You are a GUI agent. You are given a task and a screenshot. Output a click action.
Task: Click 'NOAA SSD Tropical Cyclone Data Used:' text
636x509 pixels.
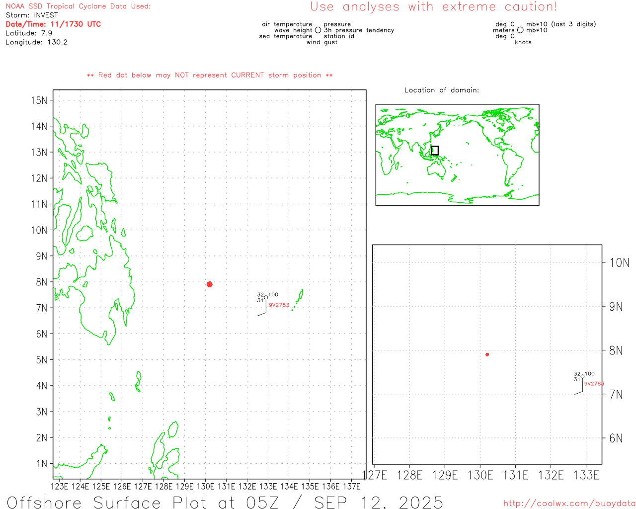78,6
